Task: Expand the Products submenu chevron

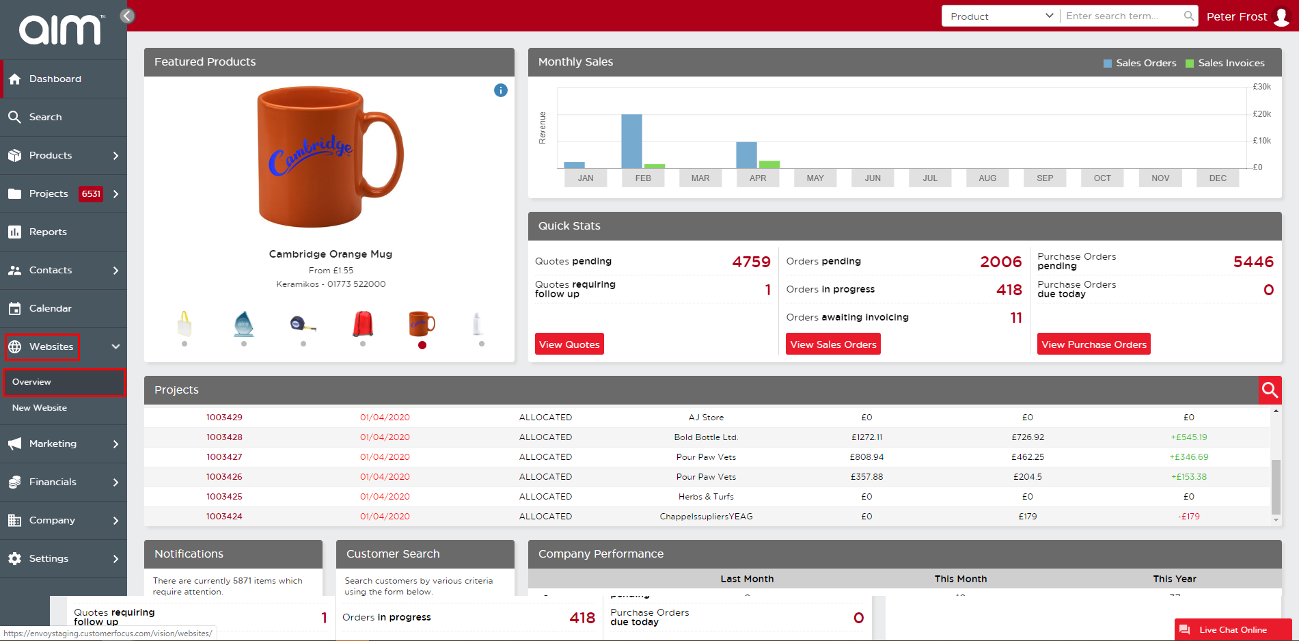Action: coord(115,156)
